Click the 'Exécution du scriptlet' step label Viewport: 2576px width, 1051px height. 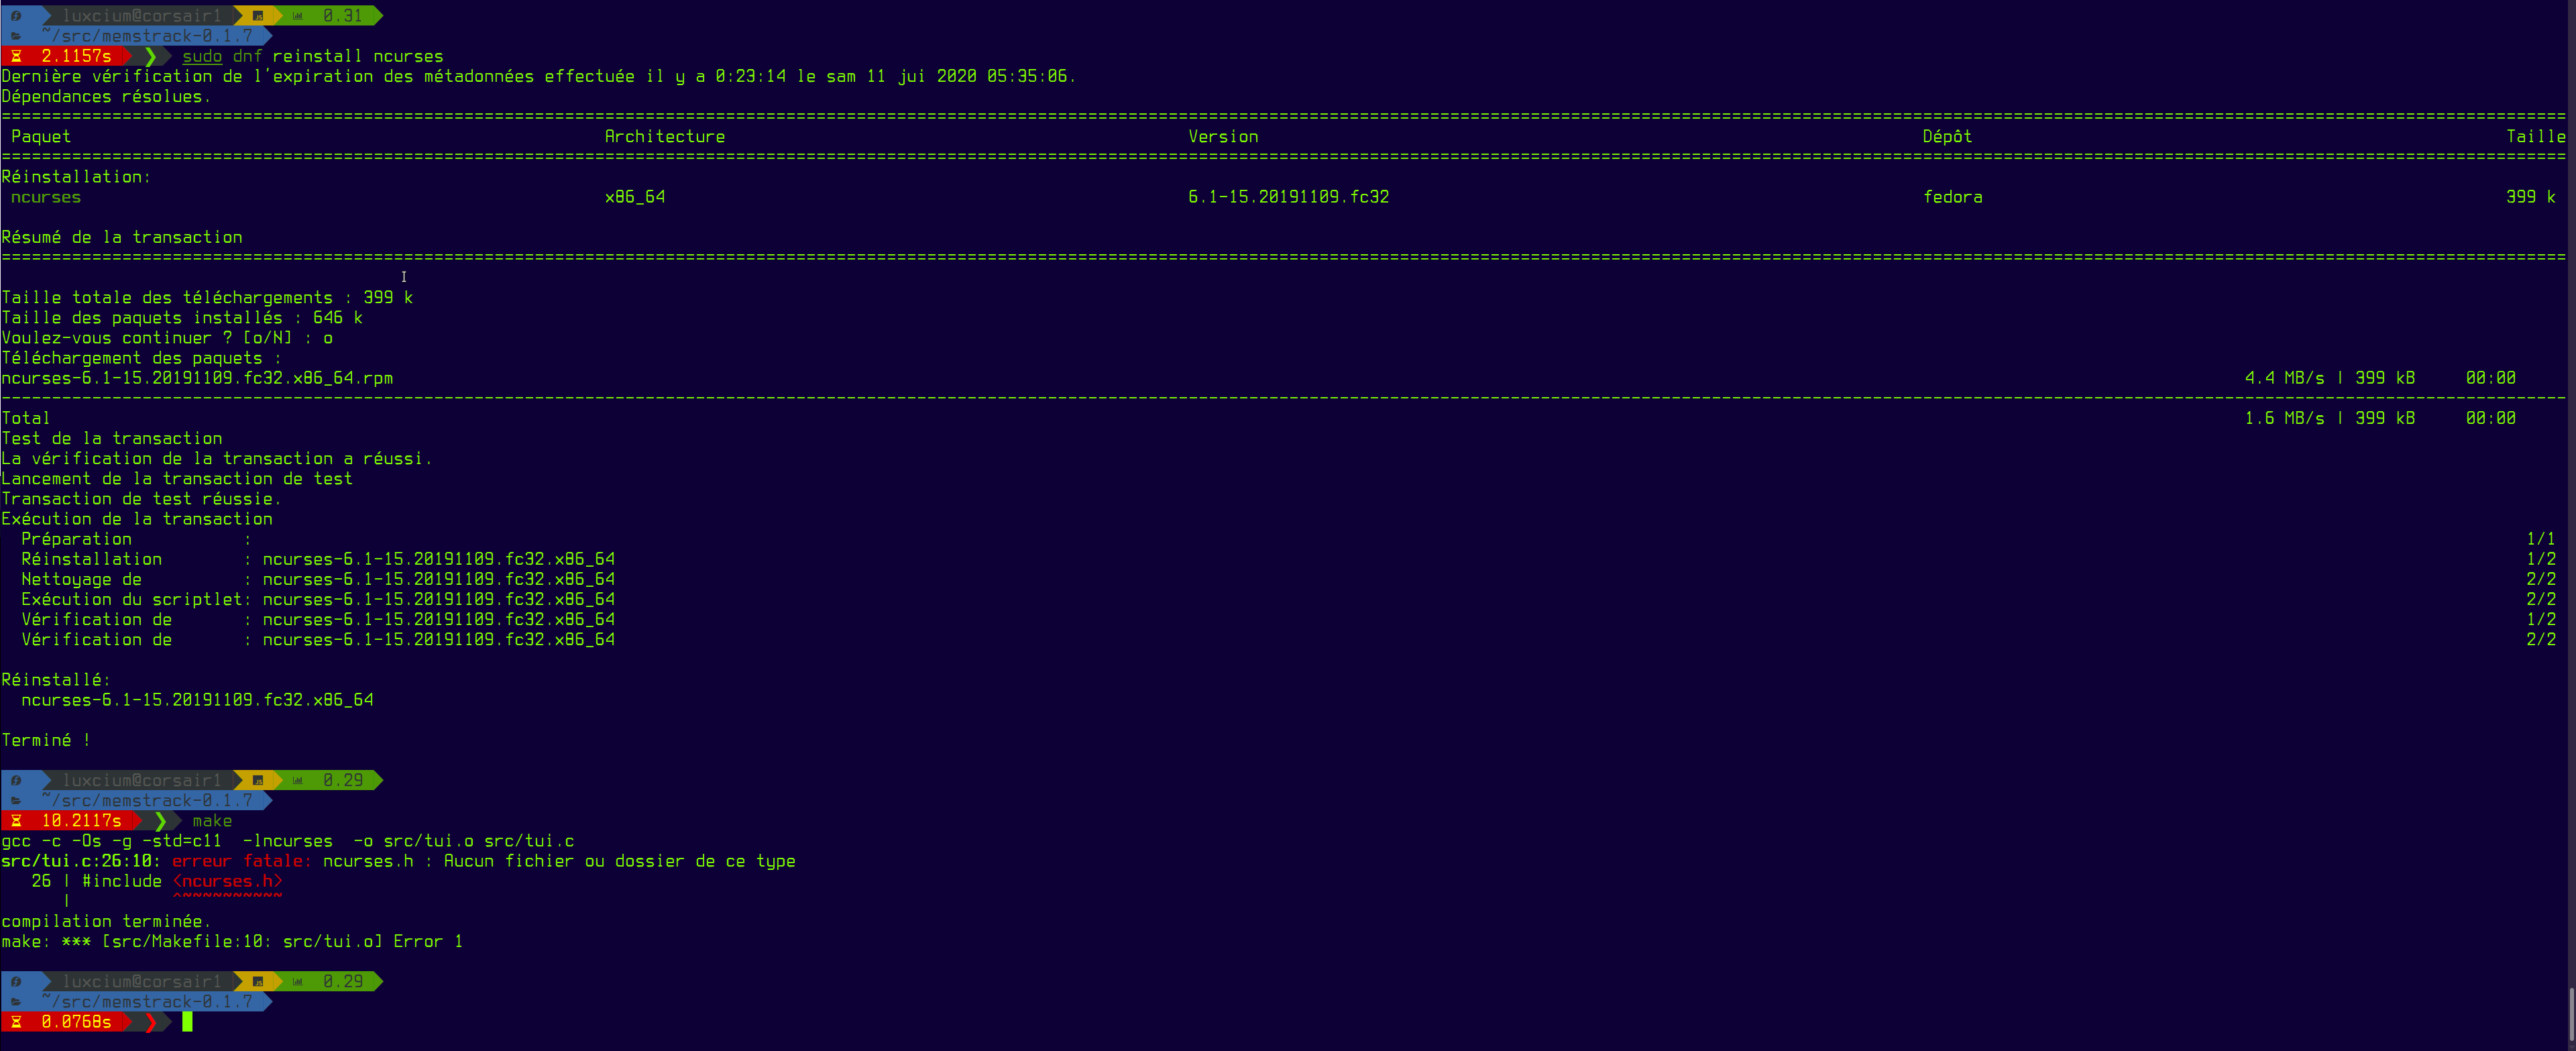[x=132, y=599]
